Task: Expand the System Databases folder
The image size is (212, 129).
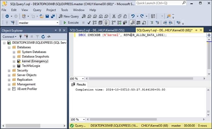Action: click(x=14, y=52)
